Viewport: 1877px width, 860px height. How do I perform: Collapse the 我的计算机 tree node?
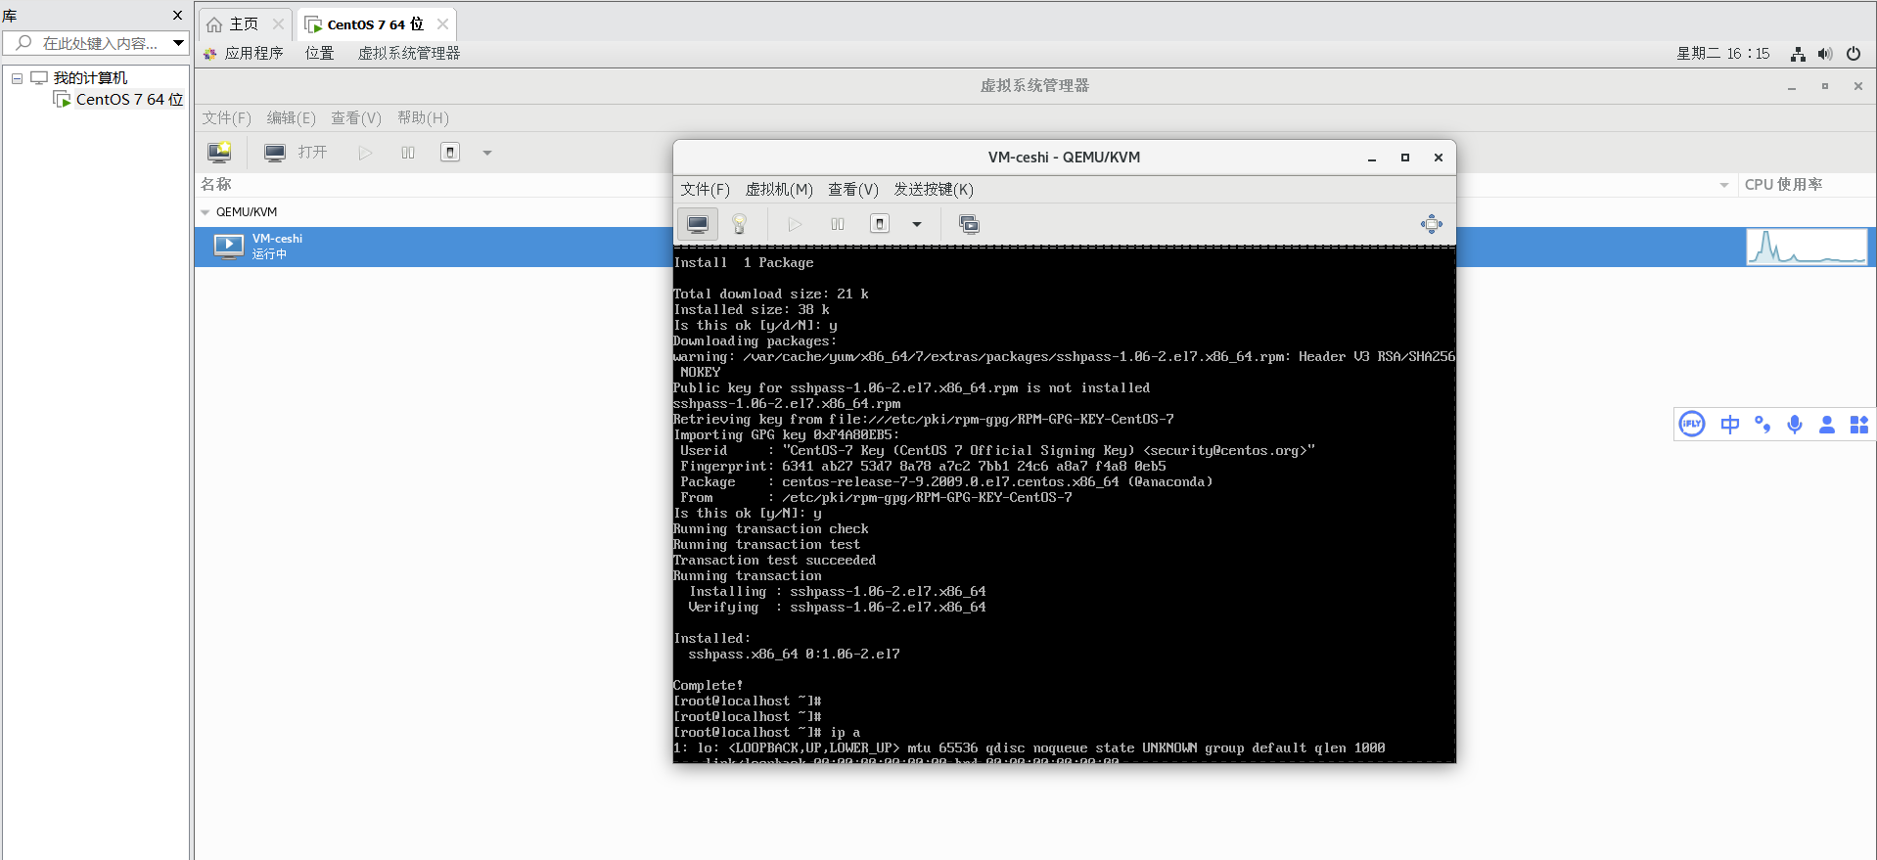(x=17, y=78)
